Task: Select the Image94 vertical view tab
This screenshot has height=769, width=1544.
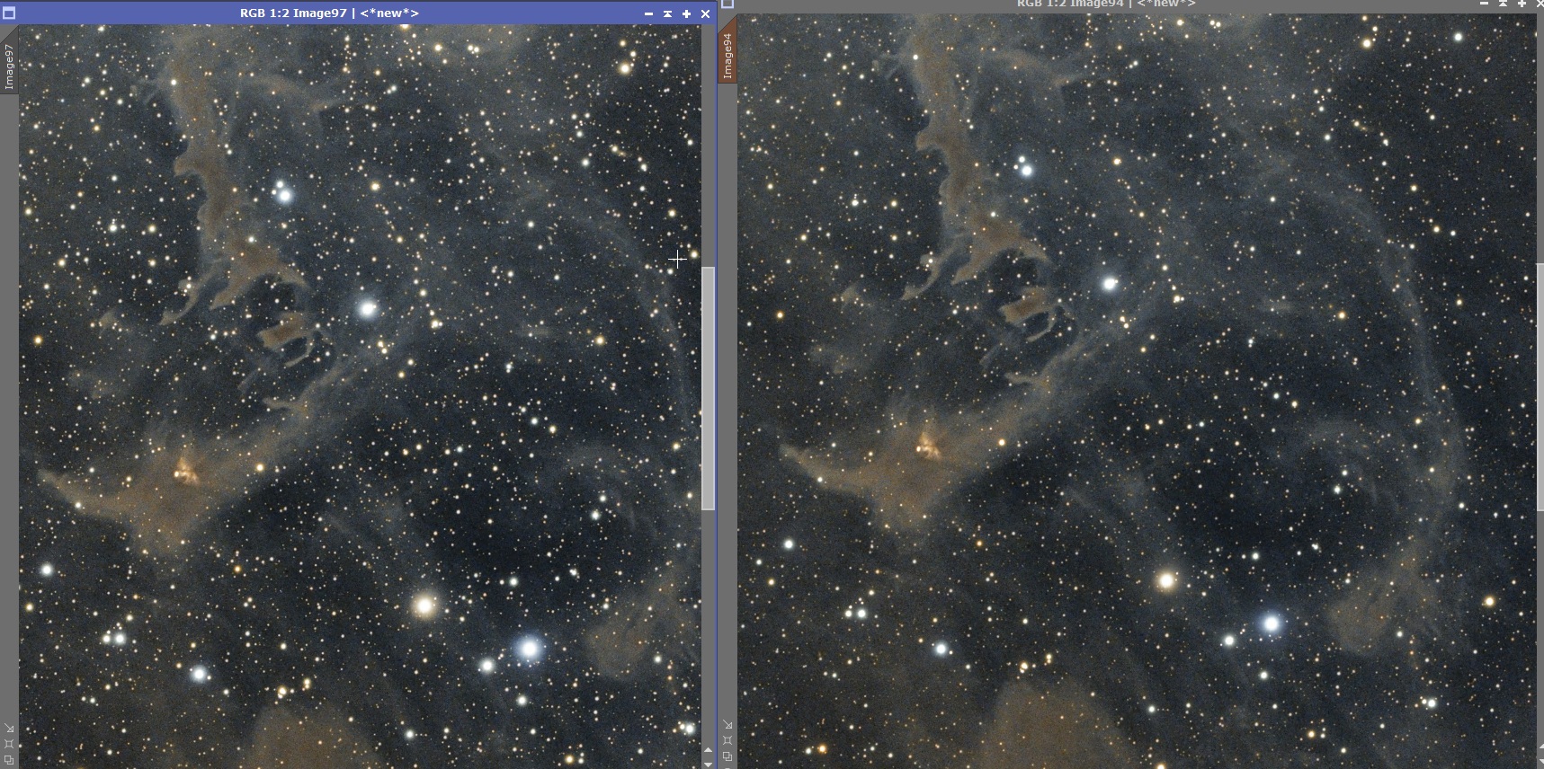Action: coord(727,57)
